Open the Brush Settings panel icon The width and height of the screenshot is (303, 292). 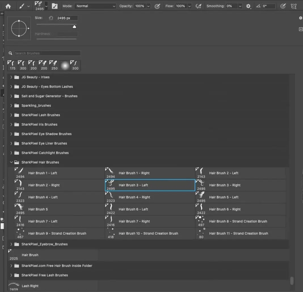pos(54,6)
